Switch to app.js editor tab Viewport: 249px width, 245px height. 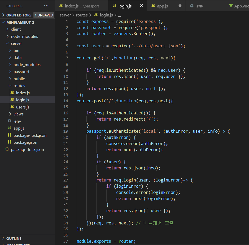[x=166, y=6]
